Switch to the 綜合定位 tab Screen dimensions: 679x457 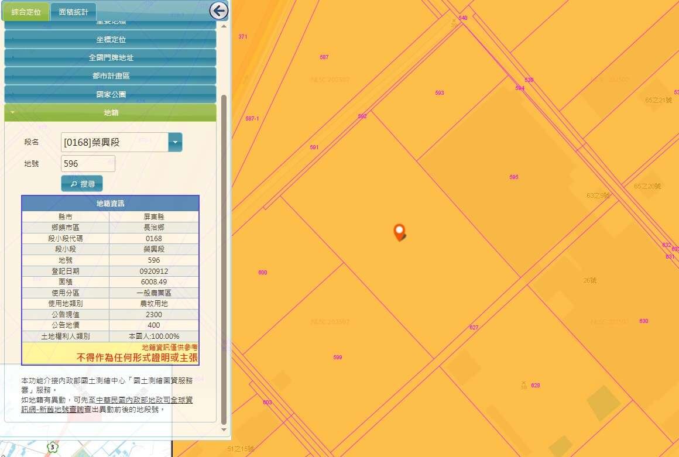click(26, 12)
